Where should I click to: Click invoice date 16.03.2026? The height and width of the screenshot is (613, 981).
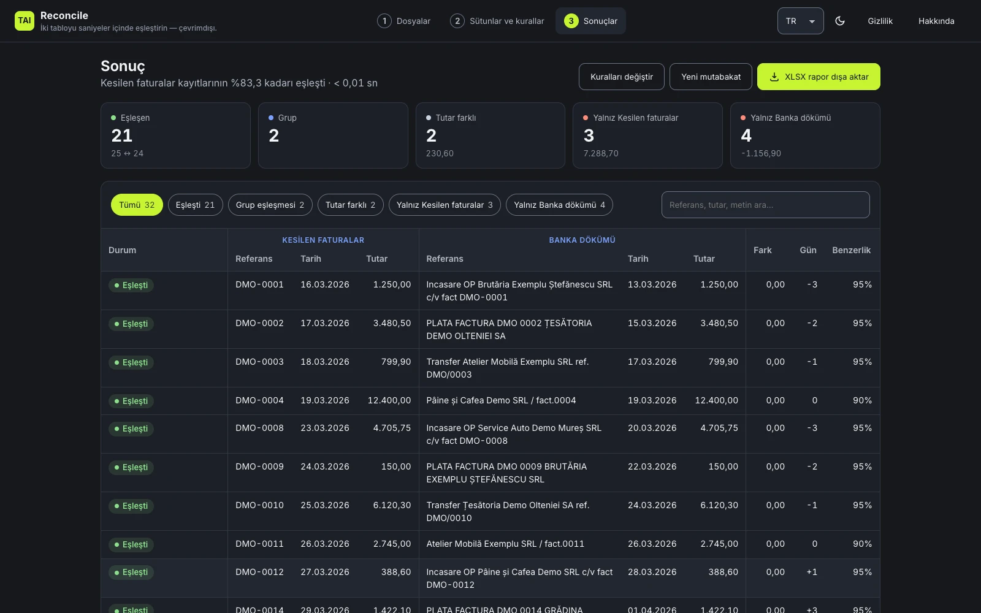[x=325, y=284]
